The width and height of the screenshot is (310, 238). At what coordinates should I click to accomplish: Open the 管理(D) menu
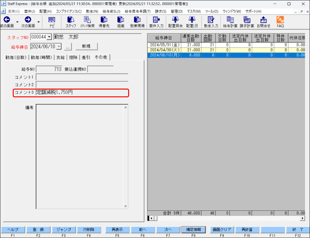coord(177,11)
